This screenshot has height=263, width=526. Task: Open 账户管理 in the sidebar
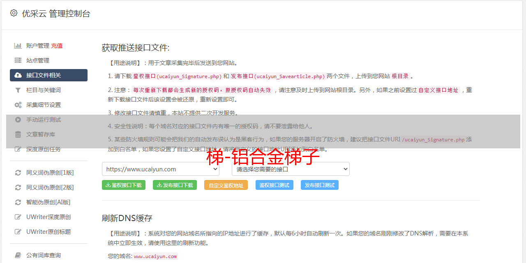point(38,46)
